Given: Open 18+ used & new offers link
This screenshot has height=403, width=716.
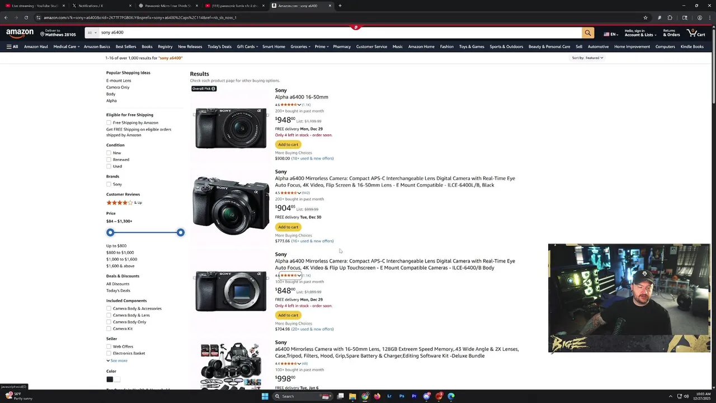Looking at the screenshot, I should pos(312,158).
